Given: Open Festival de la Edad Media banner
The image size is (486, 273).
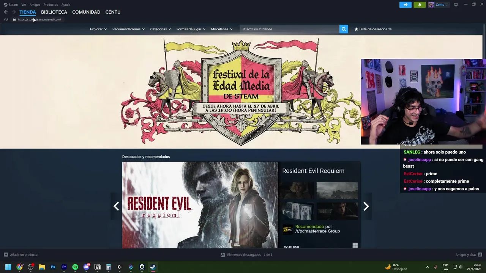Looking at the screenshot, I should click(241, 92).
